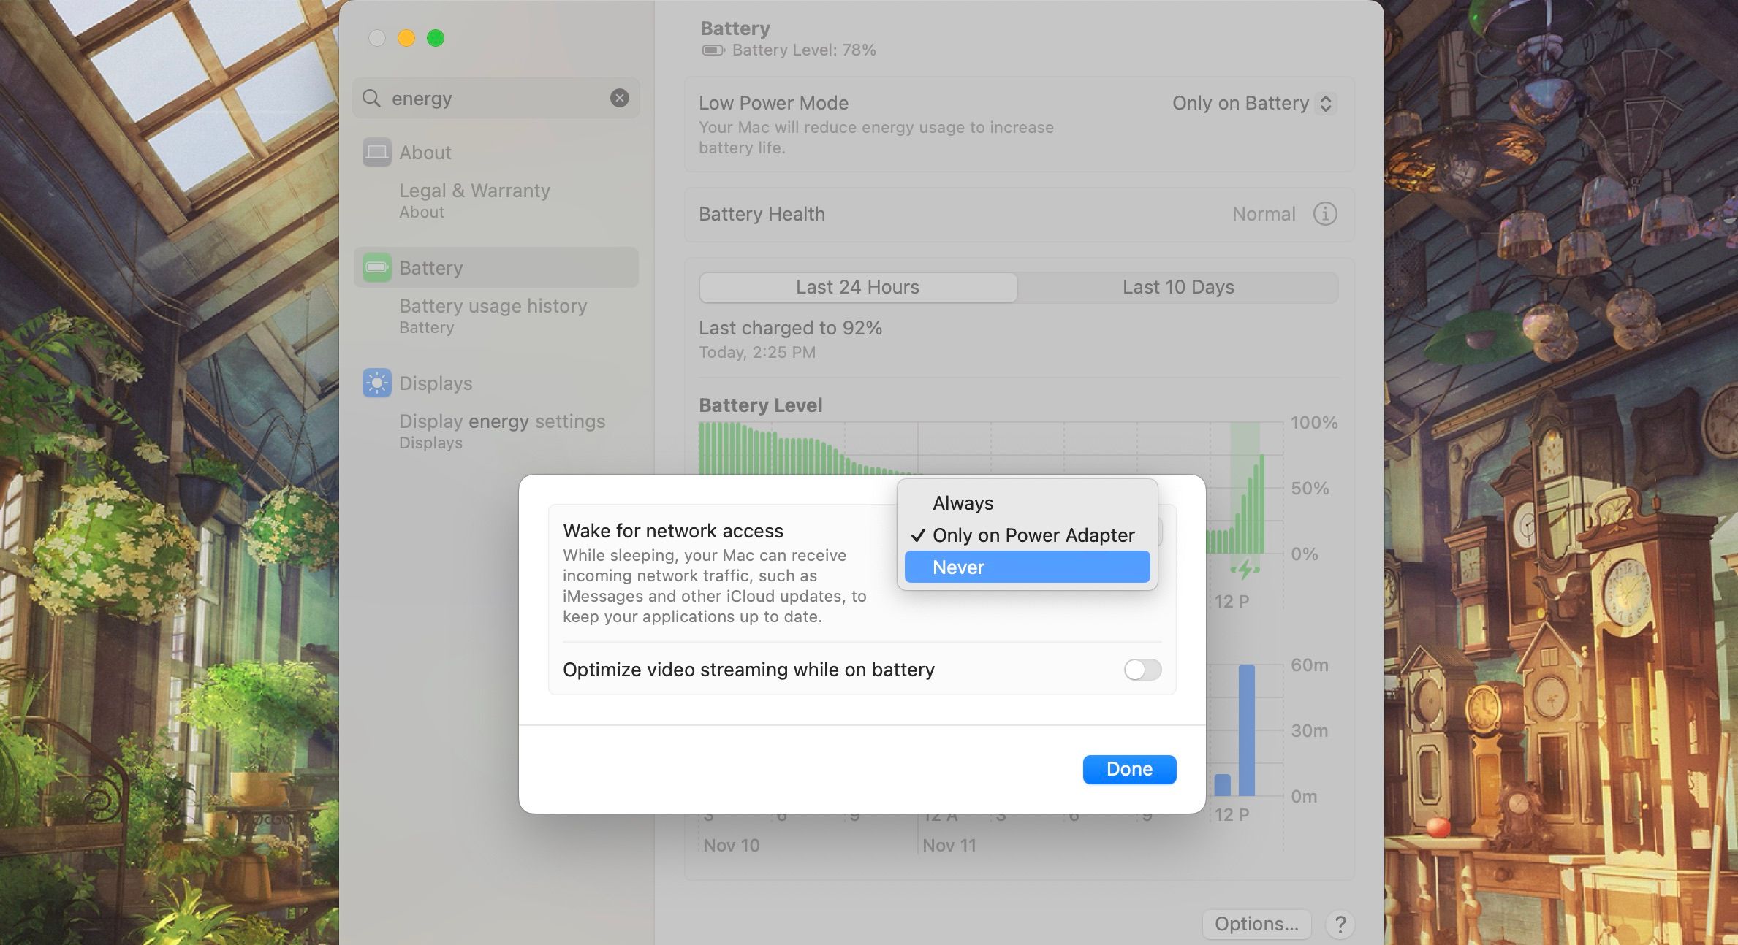Image resolution: width=1738 pixels, height=945 pixels.
Task: Expand Low Power Mode dropdown menu
Action: pyautogui.click(x=1251, y=102)
